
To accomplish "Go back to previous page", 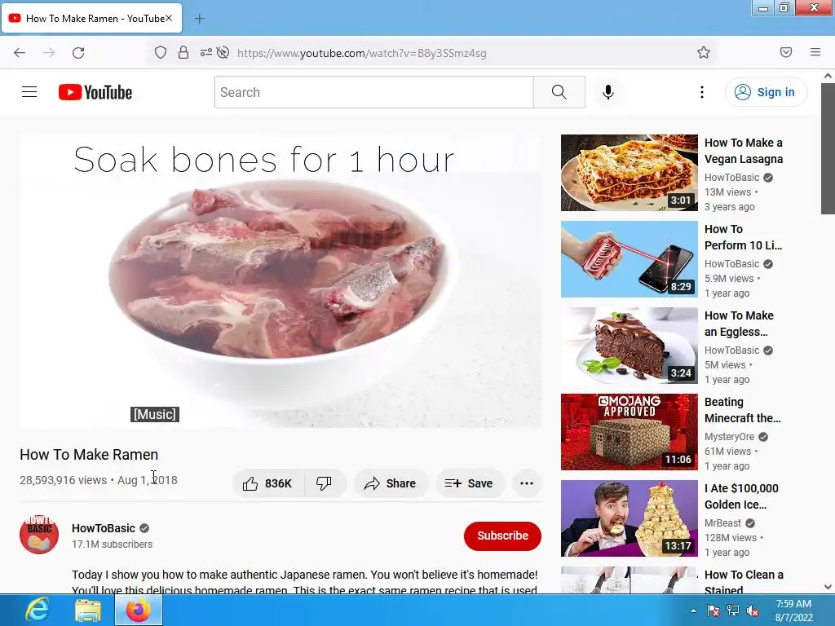I will pos(20,53).
